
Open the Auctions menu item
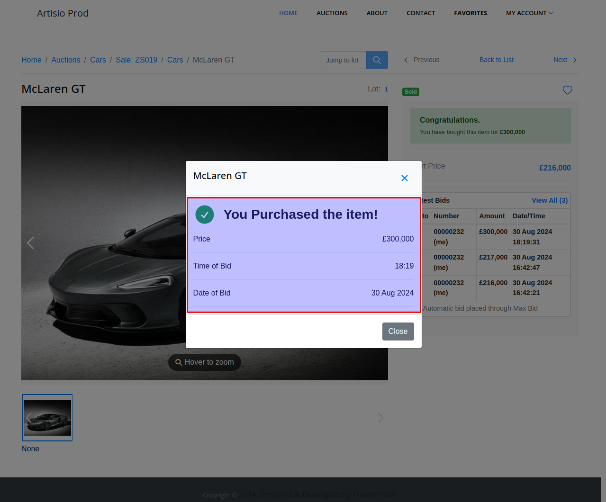332,13
